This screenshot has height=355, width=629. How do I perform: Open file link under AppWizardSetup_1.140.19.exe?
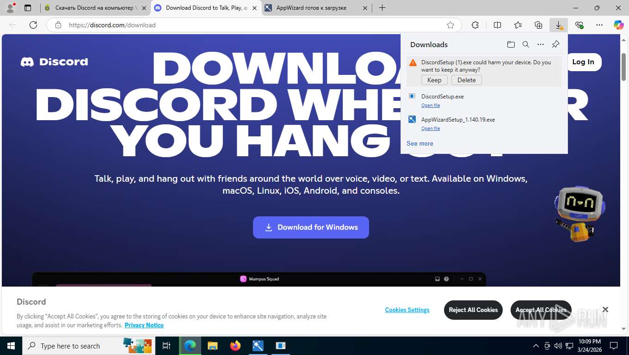pyautogui.click(x=431, y=129)
